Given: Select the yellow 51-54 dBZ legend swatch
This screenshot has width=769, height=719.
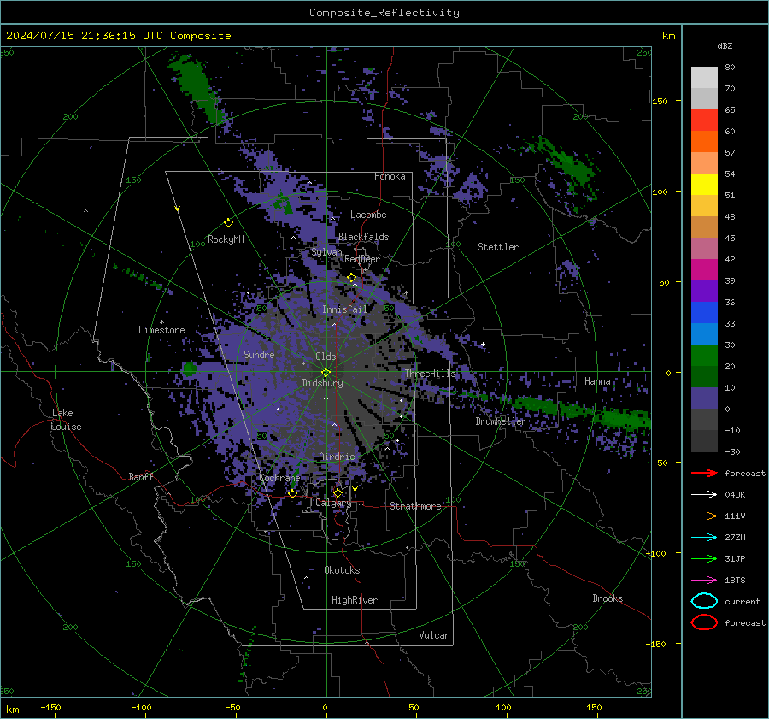Looking at the screenshot, I should coord(704,184).
